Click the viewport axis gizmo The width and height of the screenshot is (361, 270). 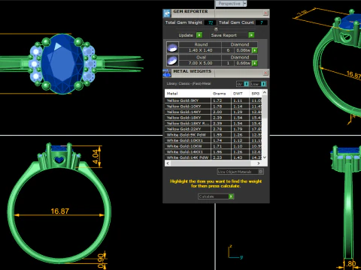click(x=235, y=253)
